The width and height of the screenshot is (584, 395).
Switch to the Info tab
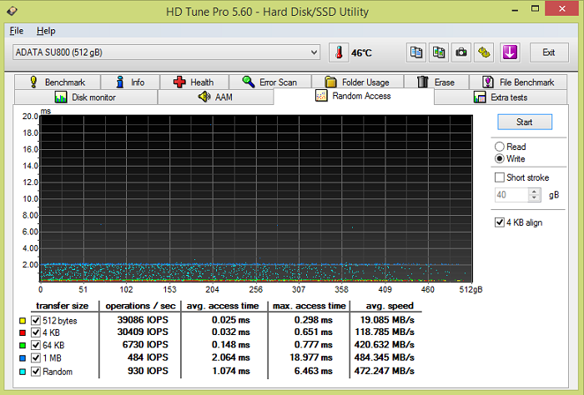[130, 82]
